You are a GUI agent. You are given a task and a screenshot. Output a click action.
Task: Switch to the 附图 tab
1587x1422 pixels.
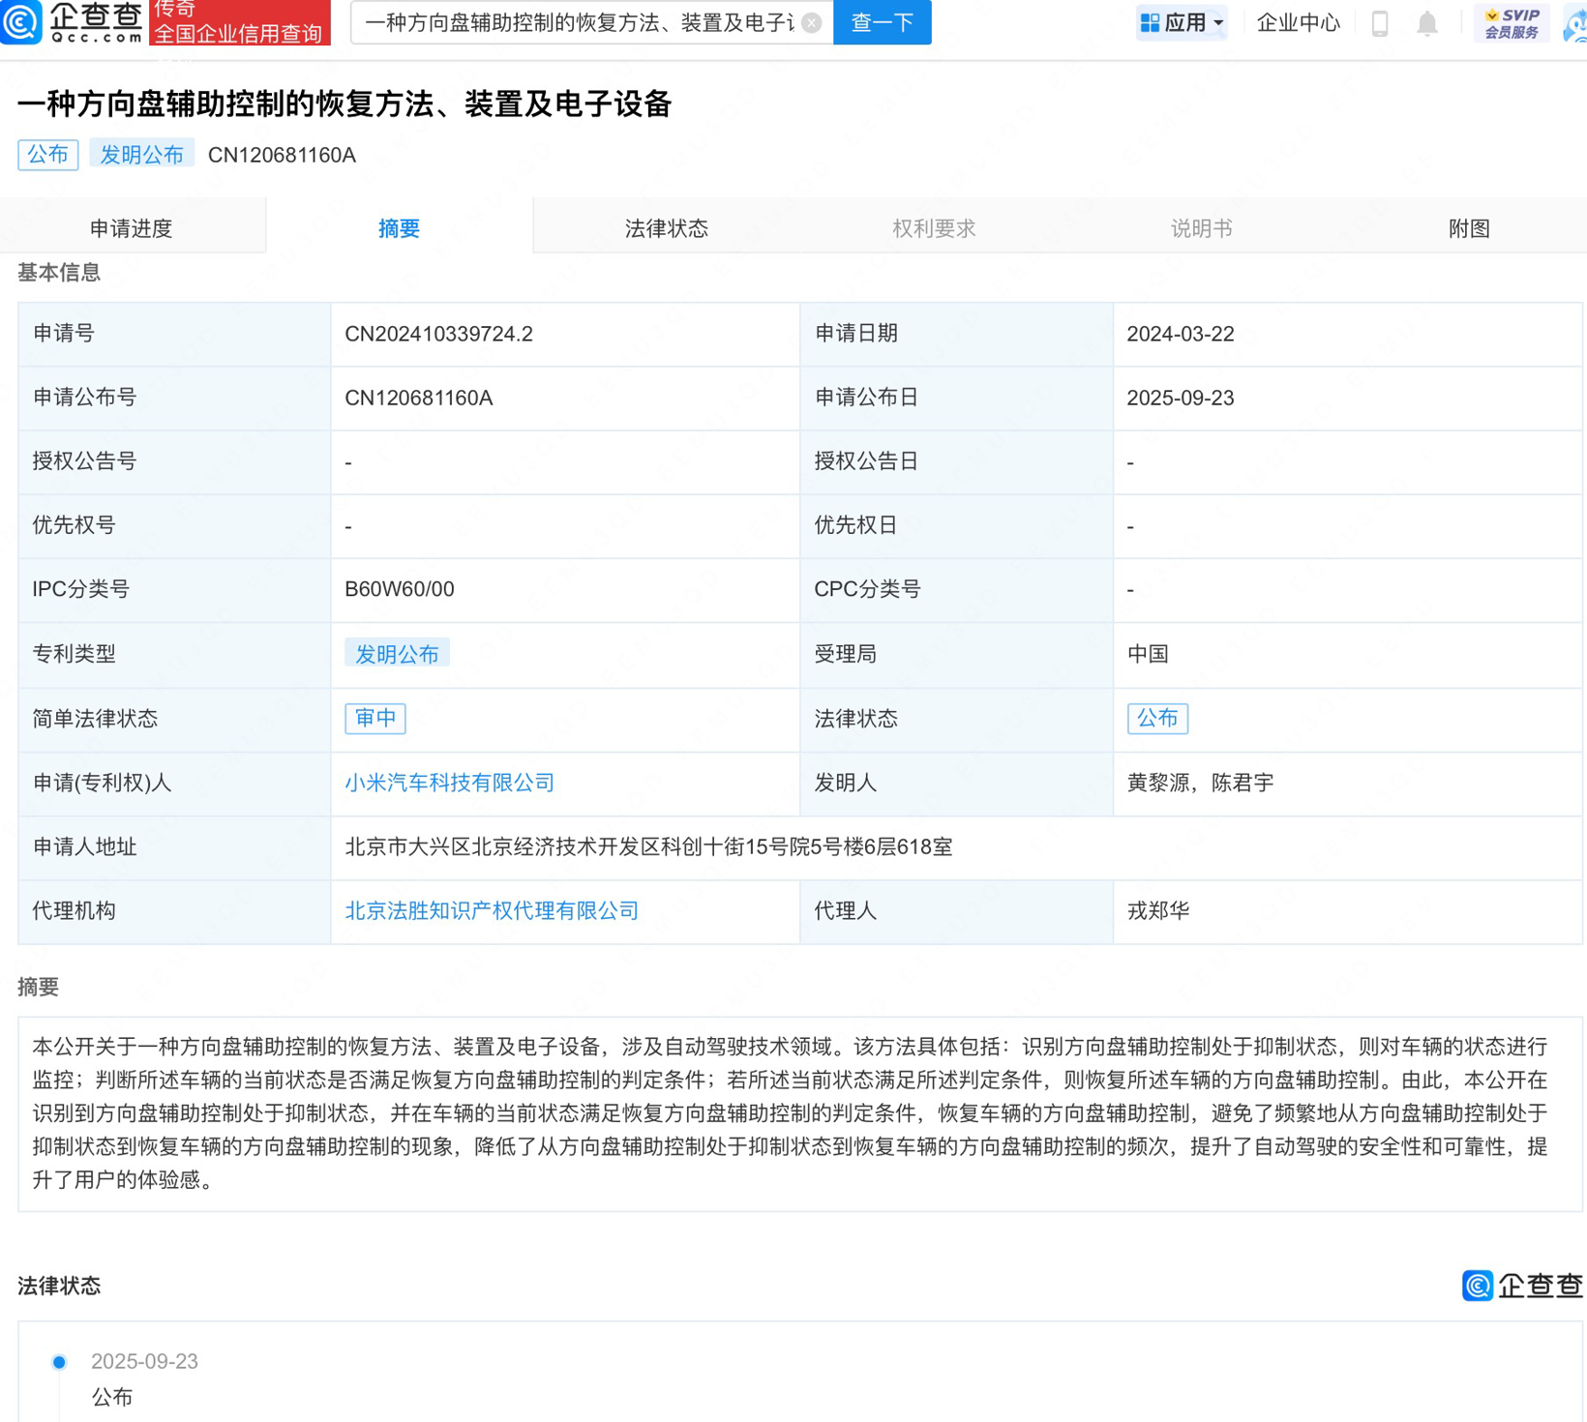1469,227
